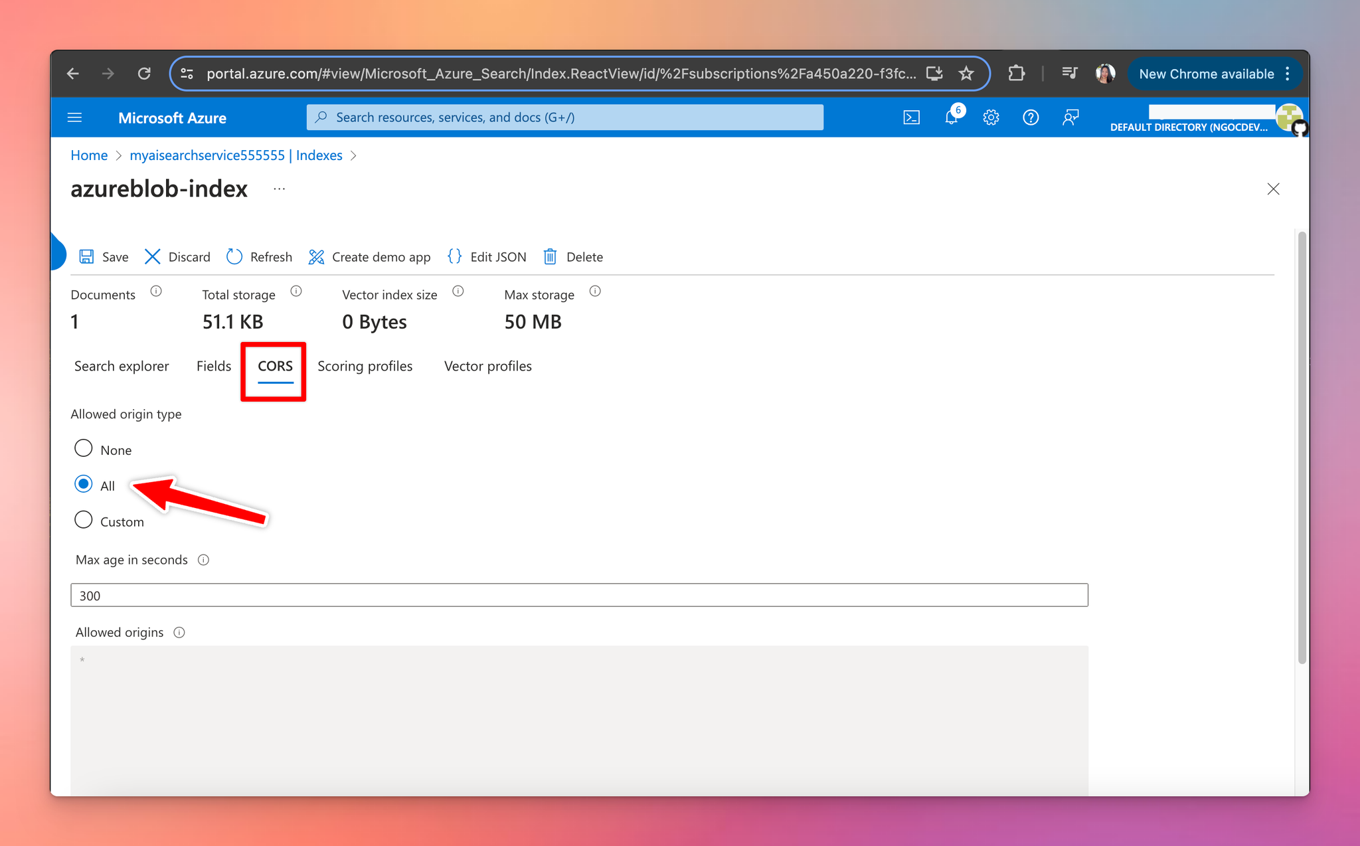Screen dimensions: 1360x846
Task: Select the CORS tab
Action: 275,367
